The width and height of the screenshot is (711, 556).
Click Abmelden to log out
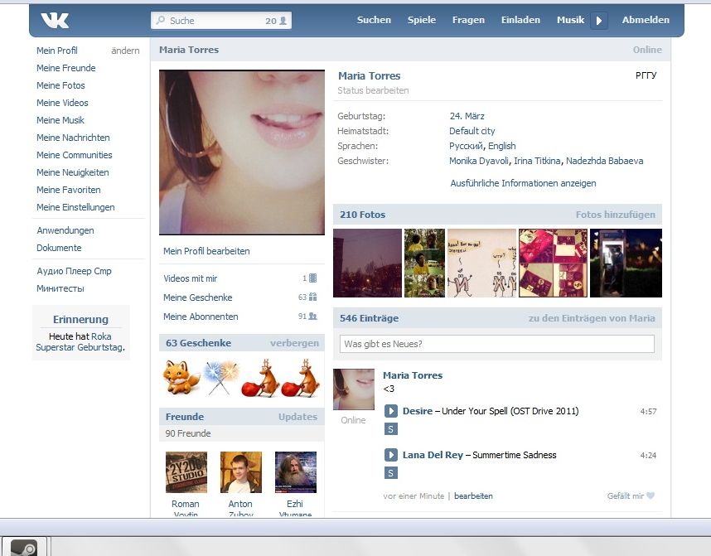[646, 20]
